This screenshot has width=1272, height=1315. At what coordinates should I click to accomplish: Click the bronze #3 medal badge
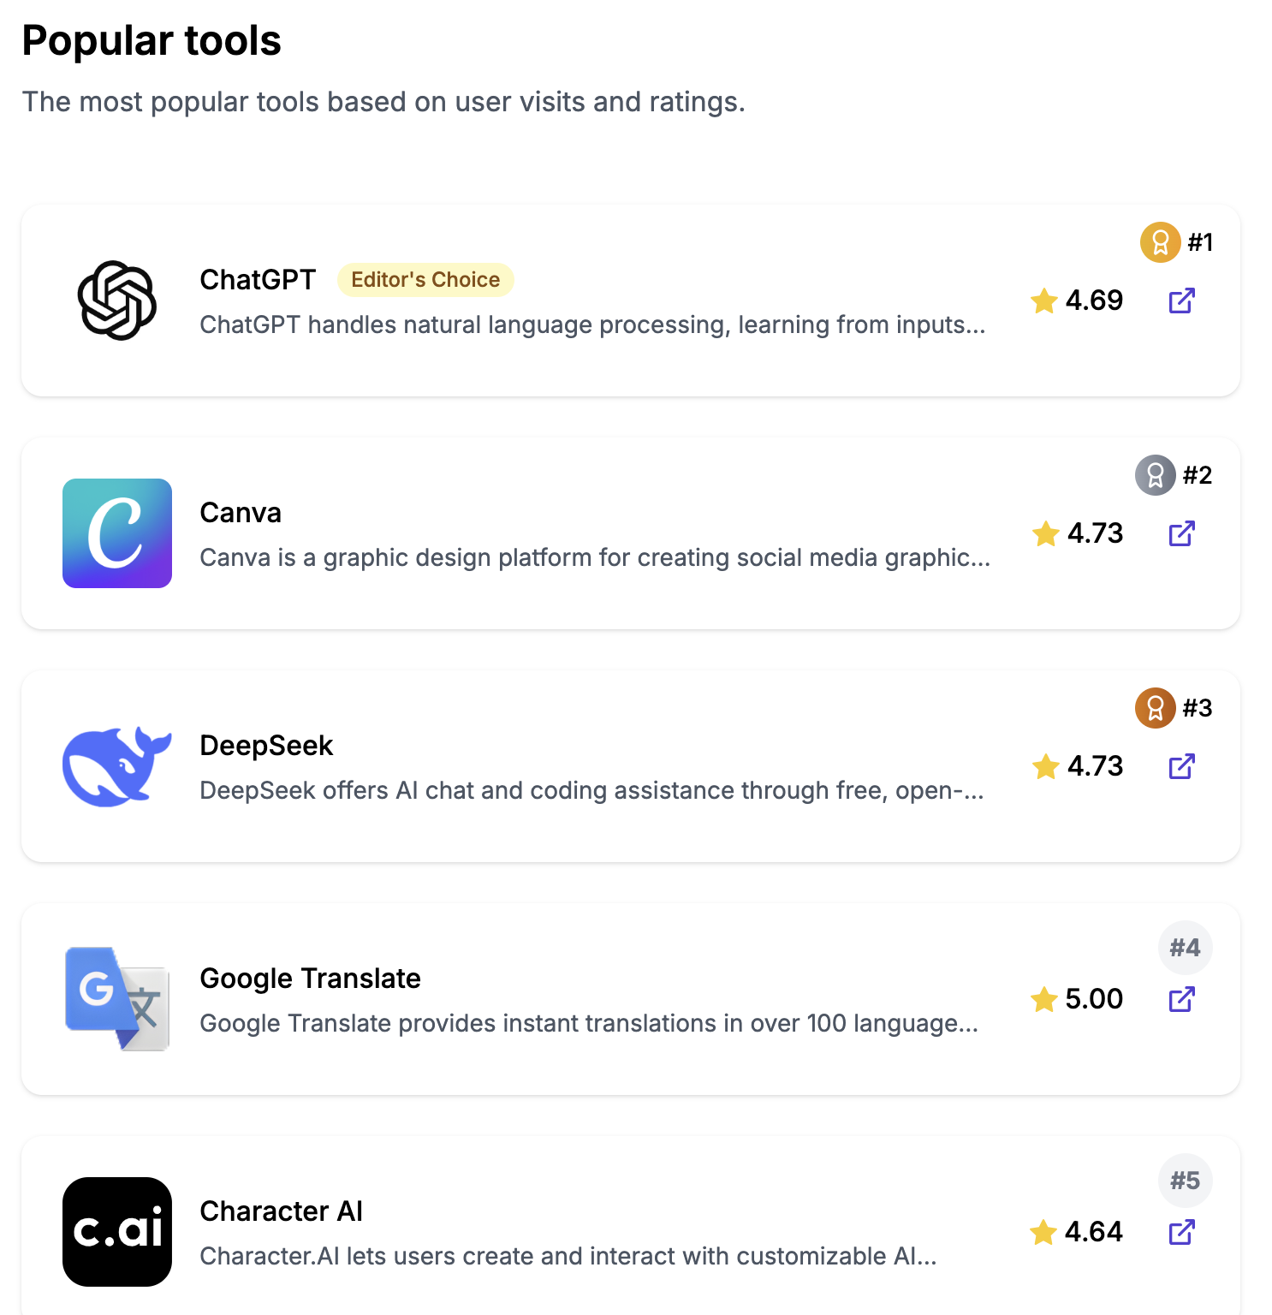pos(1155,708)
